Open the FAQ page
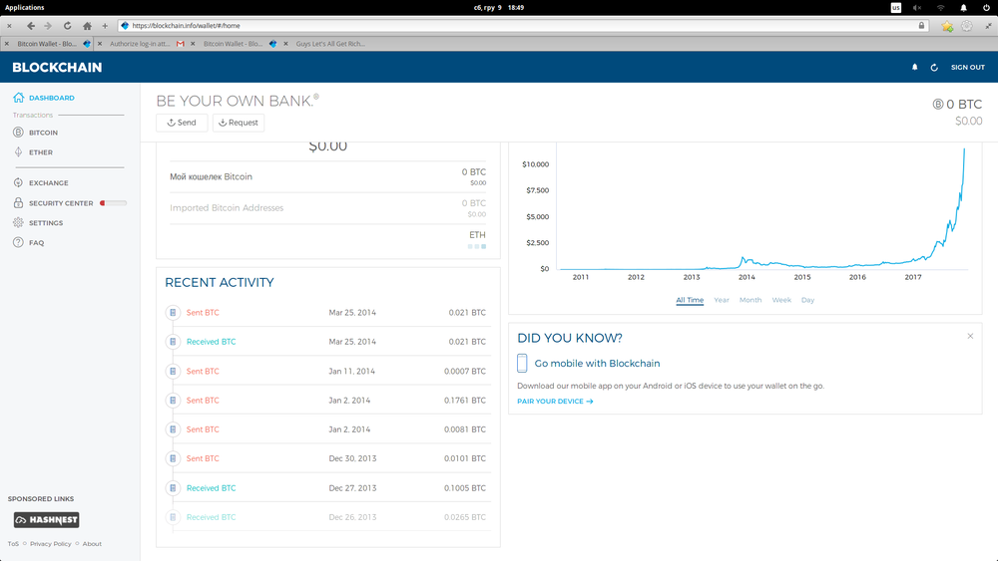This screenshot has width=998, height=561. [x=36, y=243]
